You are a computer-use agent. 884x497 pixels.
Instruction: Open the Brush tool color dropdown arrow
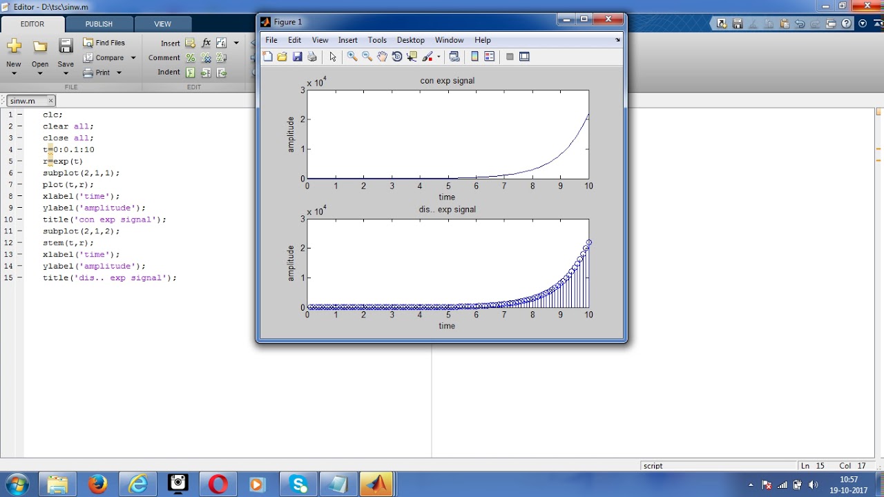pyautogui.click(x=439, y=57)
